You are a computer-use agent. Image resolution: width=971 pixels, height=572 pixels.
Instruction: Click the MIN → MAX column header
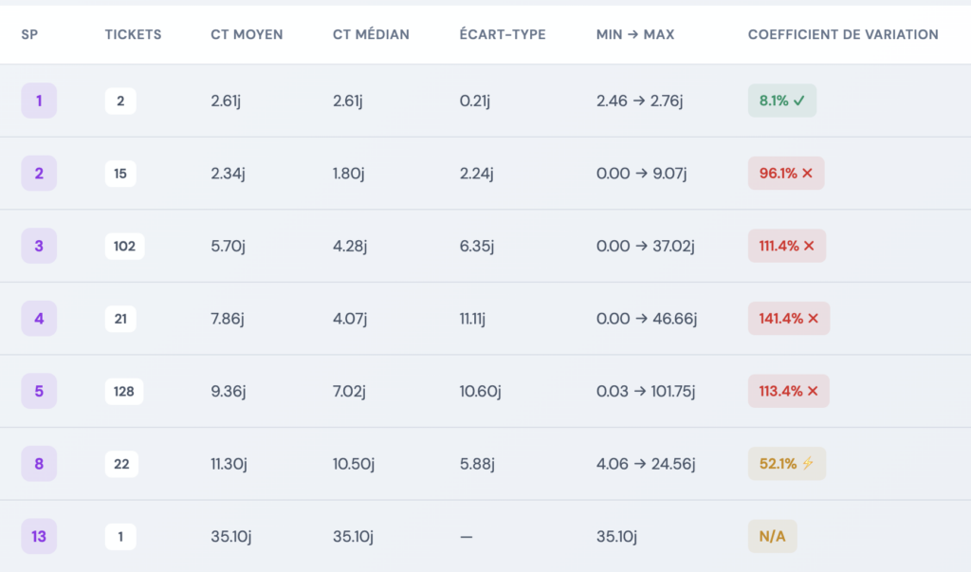[x=635, y=35]
